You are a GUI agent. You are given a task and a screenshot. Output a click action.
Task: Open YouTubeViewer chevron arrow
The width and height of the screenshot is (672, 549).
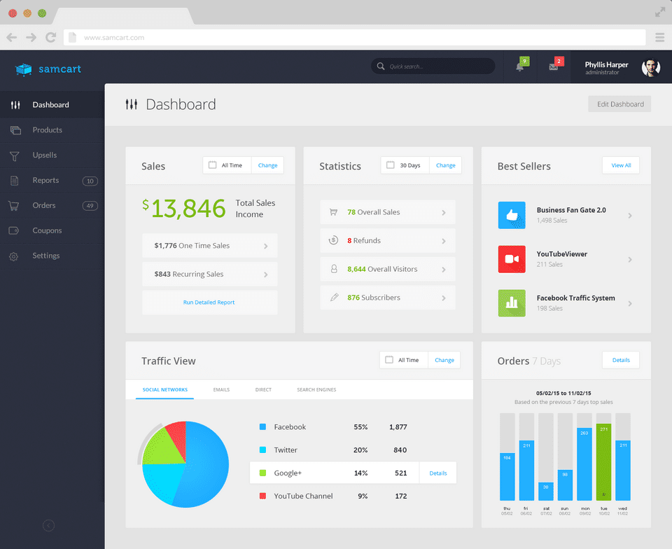(629, 260)
